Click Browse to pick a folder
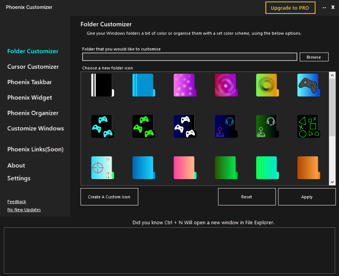This screenshot has width=339, height=276. [x=314, y=57]
